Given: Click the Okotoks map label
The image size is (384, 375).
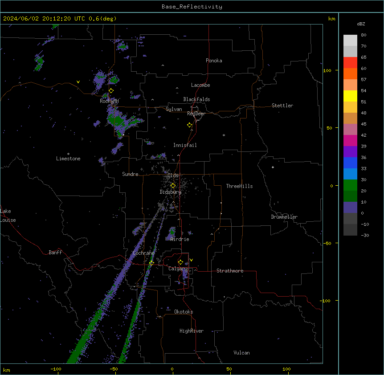Looking at the screenshot, I should coord(184,312).
